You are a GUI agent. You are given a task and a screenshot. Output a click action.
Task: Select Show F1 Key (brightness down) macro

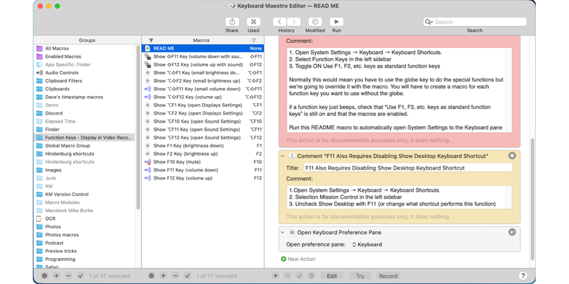coord(203,146)
